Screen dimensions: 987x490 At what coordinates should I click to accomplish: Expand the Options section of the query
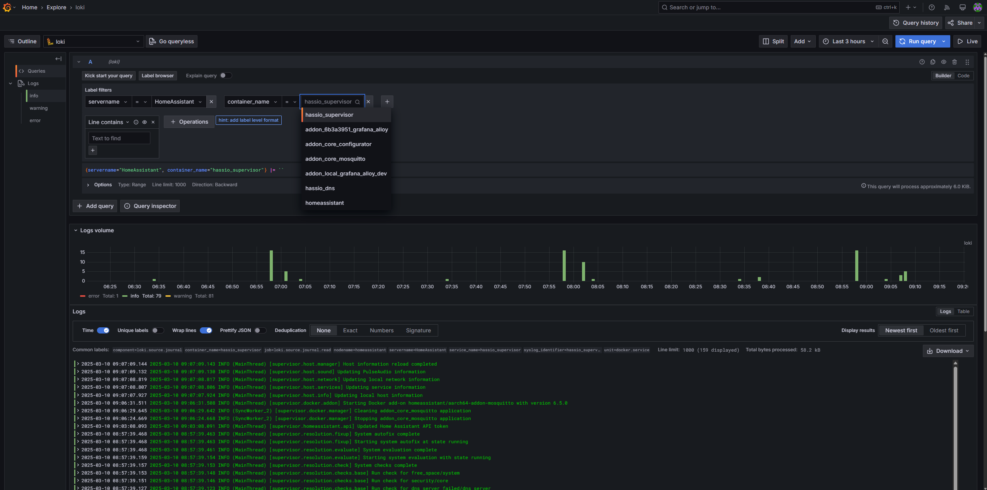[99, 185]
